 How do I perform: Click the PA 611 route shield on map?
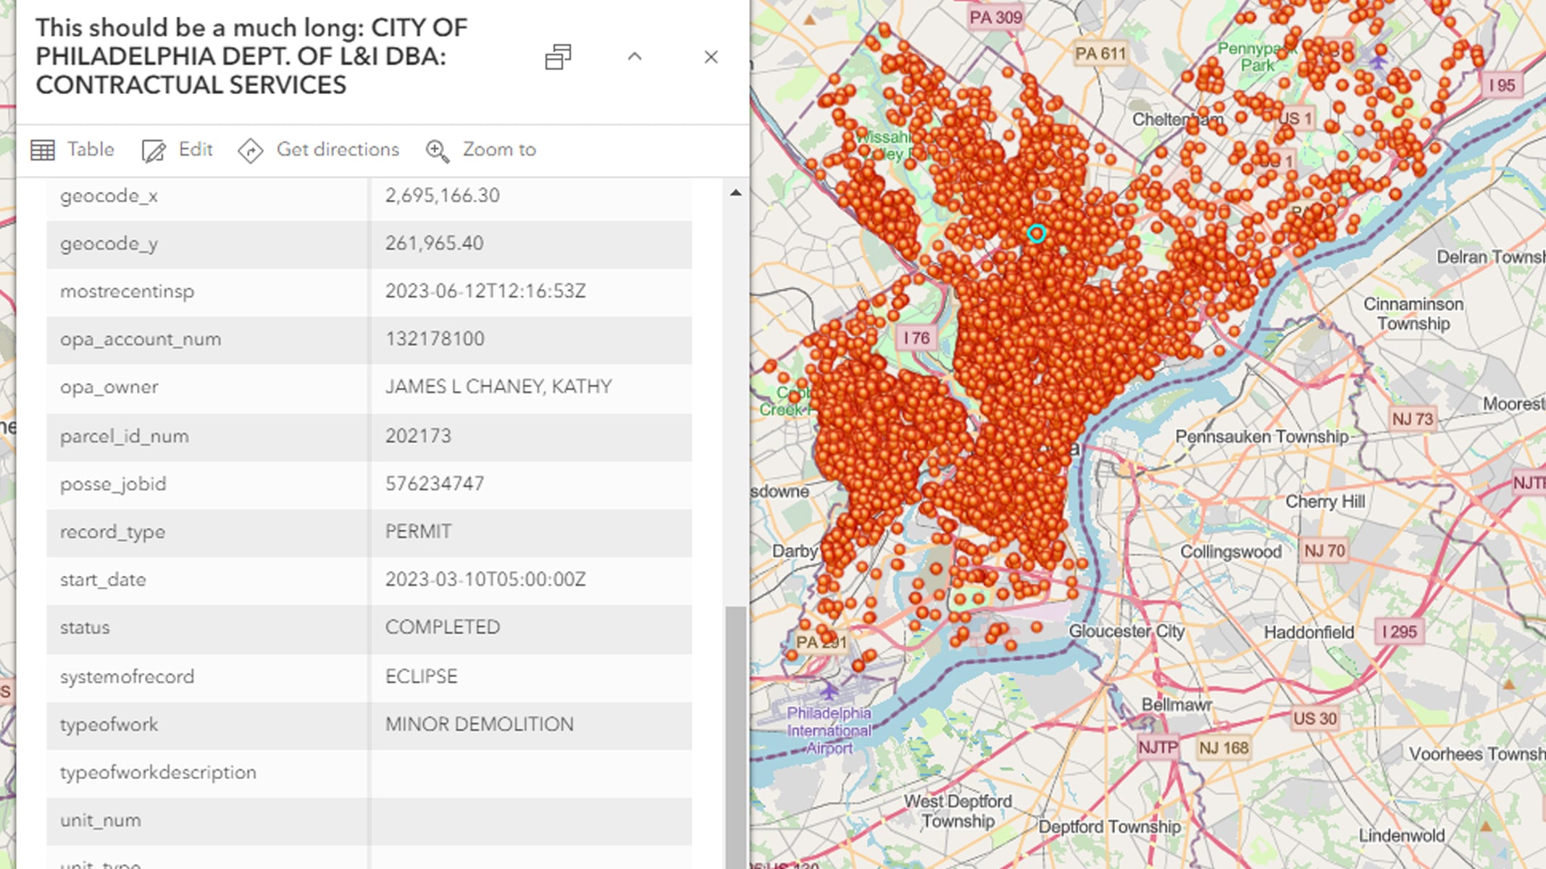coord(1100,54)
